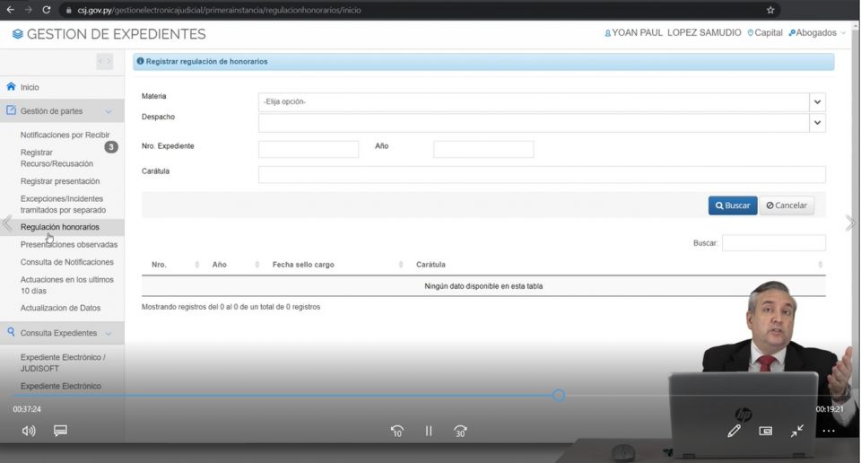Go back in browser history
Screen dimensions: 861x463
11,10
